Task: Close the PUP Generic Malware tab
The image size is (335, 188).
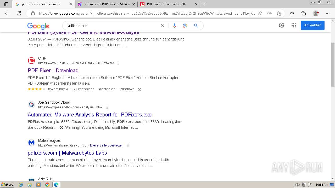Action: (x=133, y=4)
